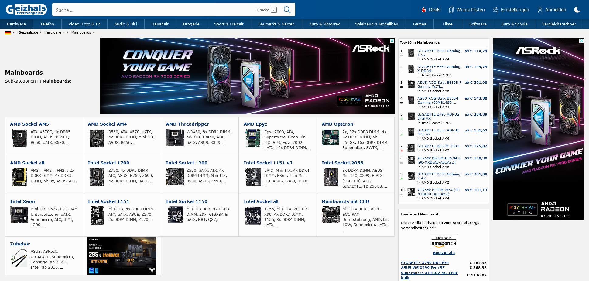Expand the Hardware breadcrumb dropdown

(x=63, y=32)
